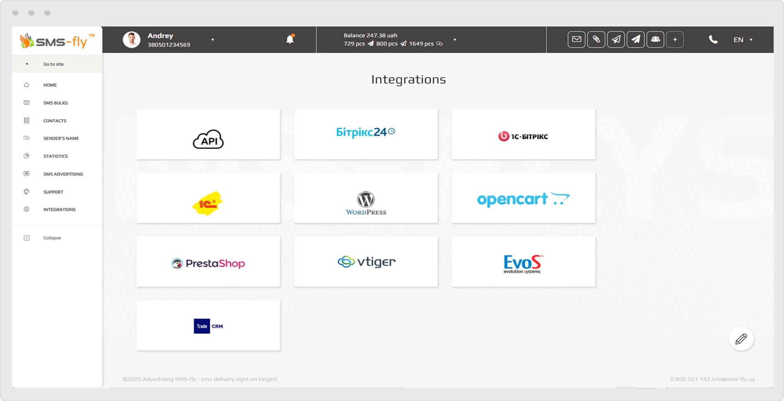This screenshot has height=401, width=784.
Task: Open the opencart integration card
Action: click(523, 198)
